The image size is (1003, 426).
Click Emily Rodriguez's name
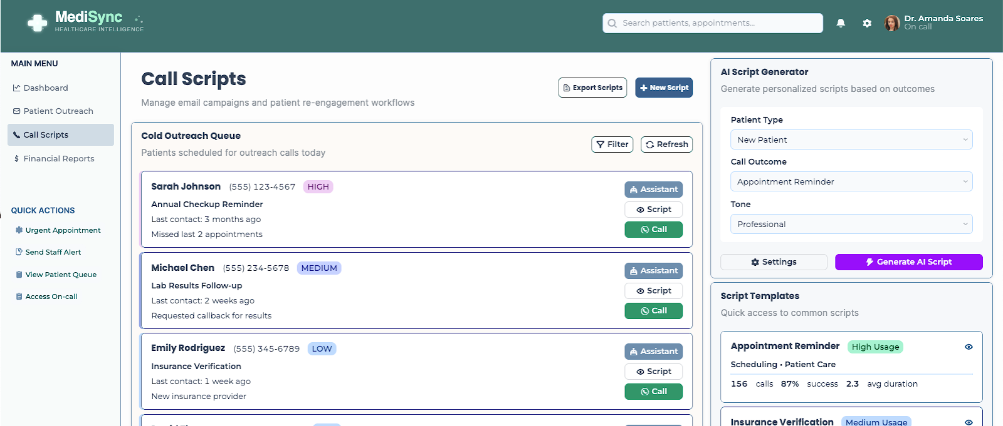click(188, 348)
